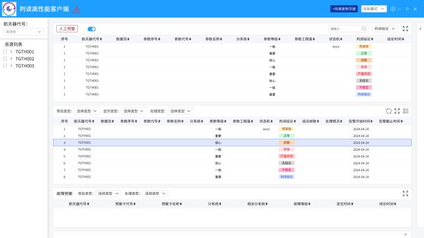424x238 pixels.
Task: Open the 判读结论 filter dropdown
Action: click(x=385, y=29)
